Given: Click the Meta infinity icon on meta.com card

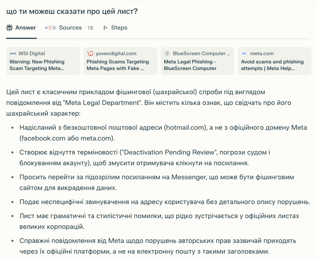Looking at the screenshot, I should 245,53.
